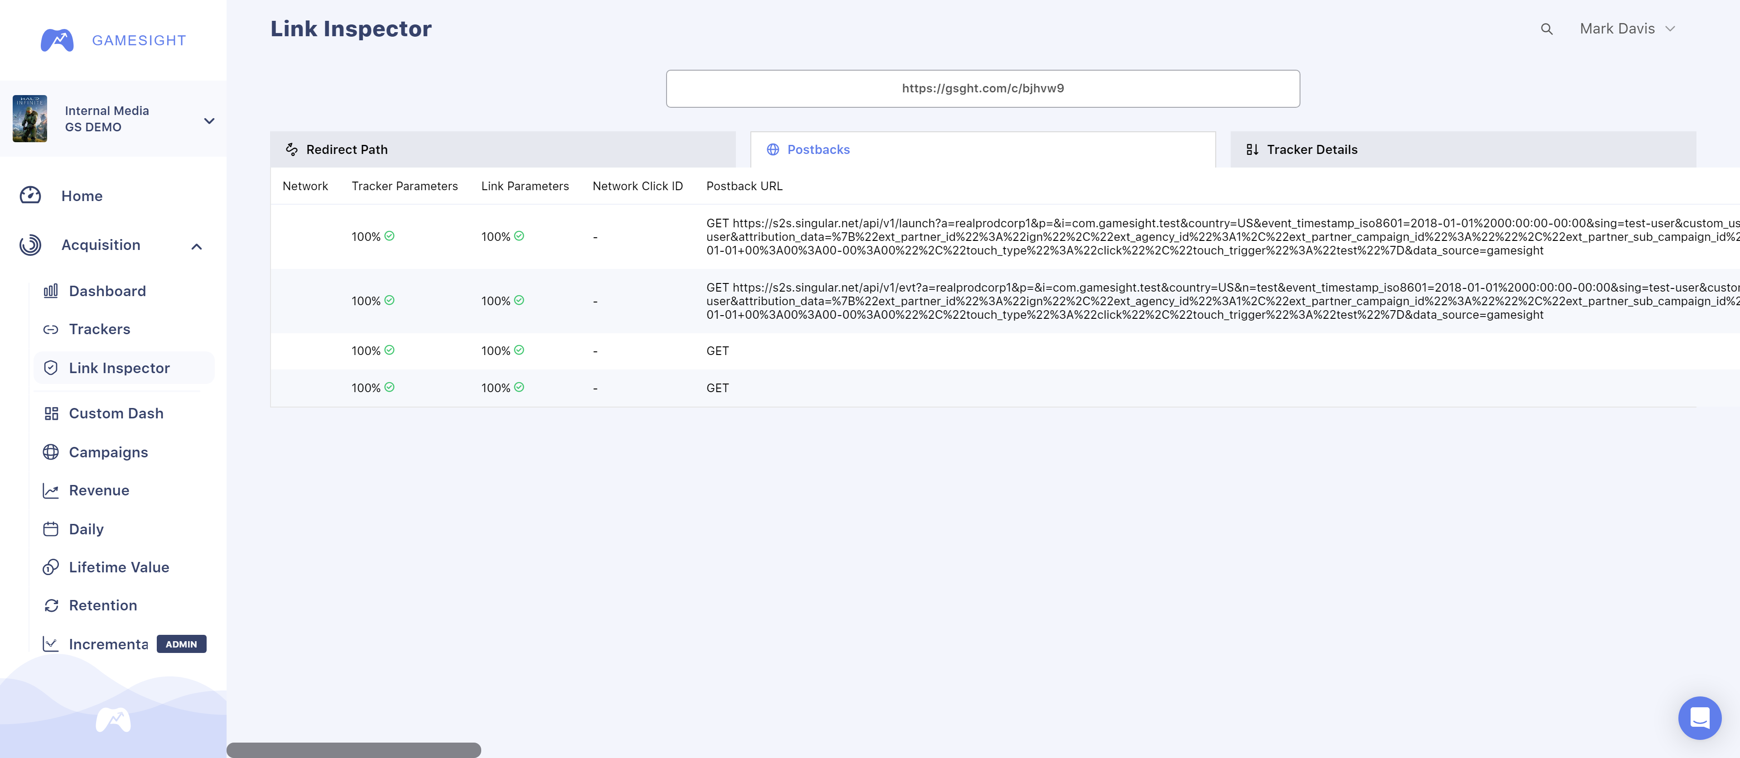Click the green check in launch row Tracker Parameters
Image resolution: width=1740 pixels, height=758 pixels.
pos(390,236)
